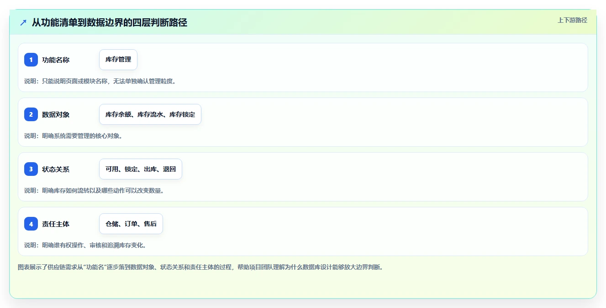This screenshot has width=606, height=308.
Task: Click the step 1 number badge
Action: 31,60
